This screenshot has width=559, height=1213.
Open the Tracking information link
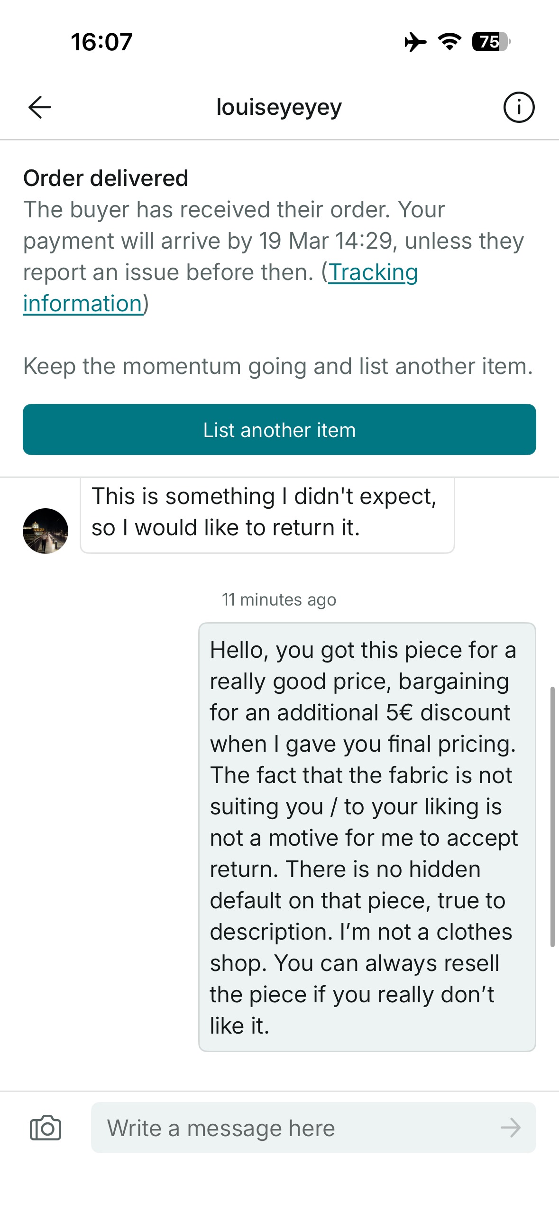pos(373,273)
